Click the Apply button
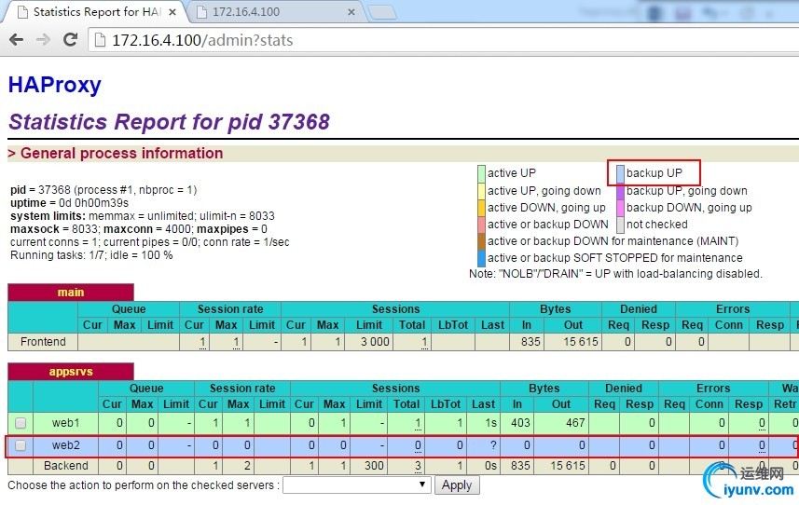This screenshot has width=799, height=505. (x=457, y=485)
